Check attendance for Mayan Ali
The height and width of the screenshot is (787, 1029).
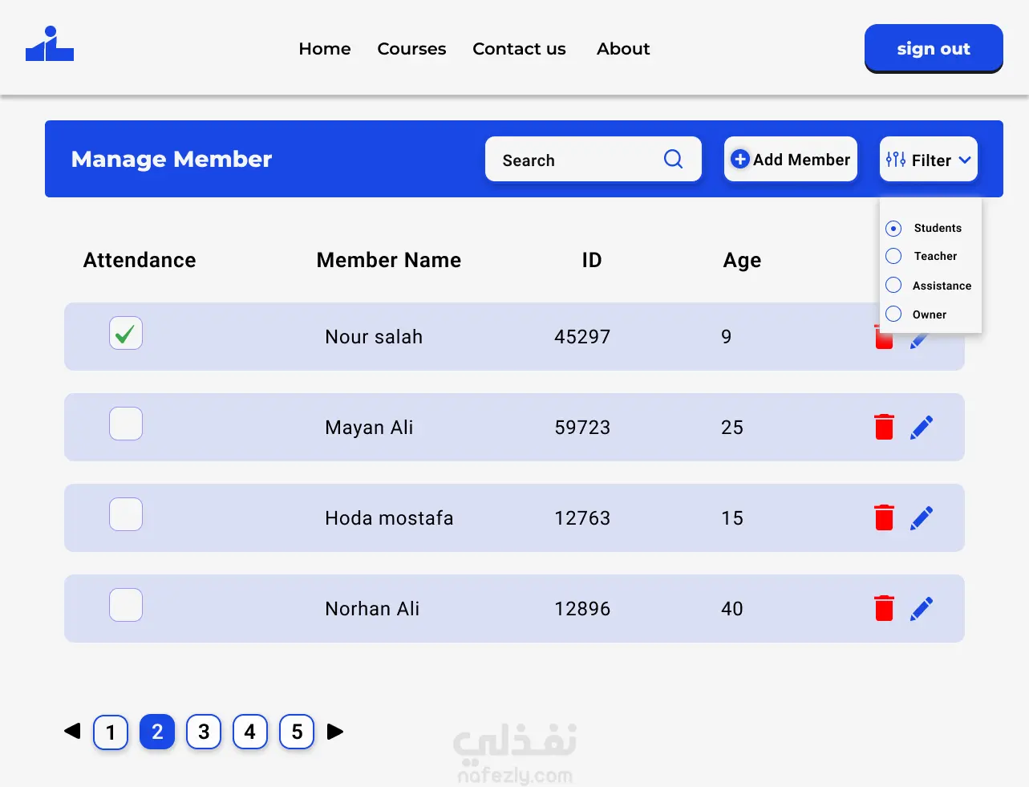point(126,424)
